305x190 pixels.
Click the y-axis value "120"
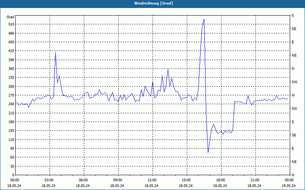click(x=11, y=139)
